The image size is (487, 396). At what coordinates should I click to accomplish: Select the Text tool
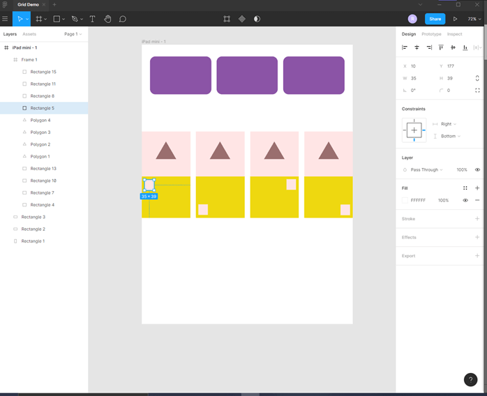point(92,19)
